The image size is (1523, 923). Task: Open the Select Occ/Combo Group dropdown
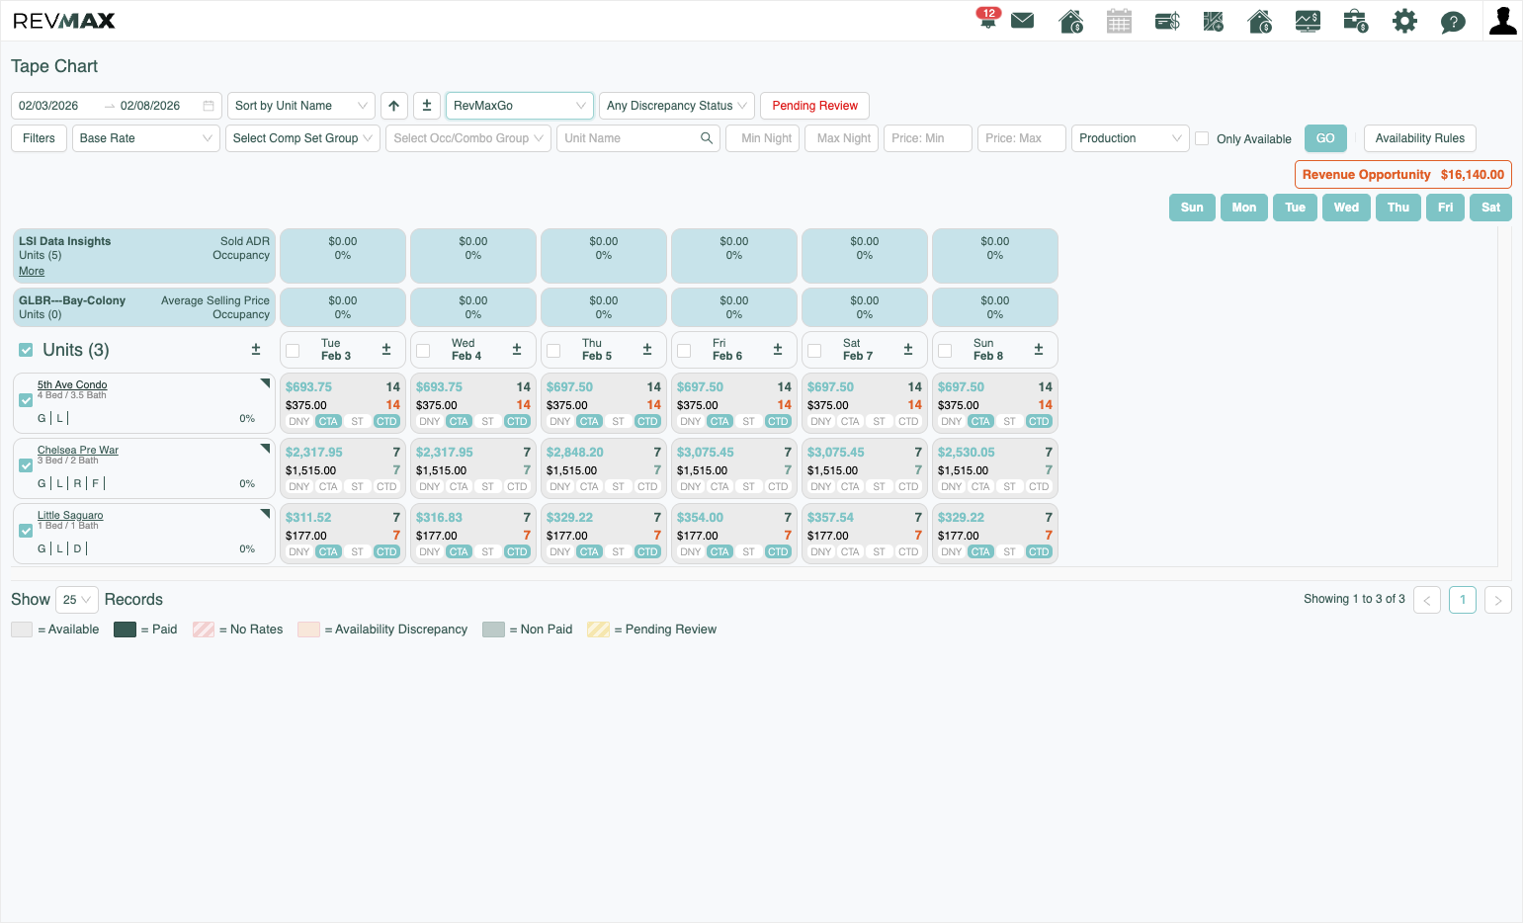click(x=468, y=138)
